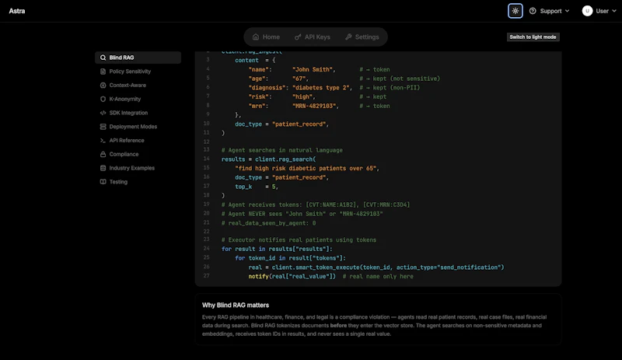Click the Policy Sensitivity document icon
Image resolution: width=622 pixels, height=360 pixels.
coord(103,72)
